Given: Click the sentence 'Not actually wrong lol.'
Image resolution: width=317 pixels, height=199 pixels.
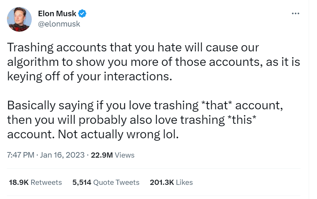Looking at the screenshot, I should 118,134.
